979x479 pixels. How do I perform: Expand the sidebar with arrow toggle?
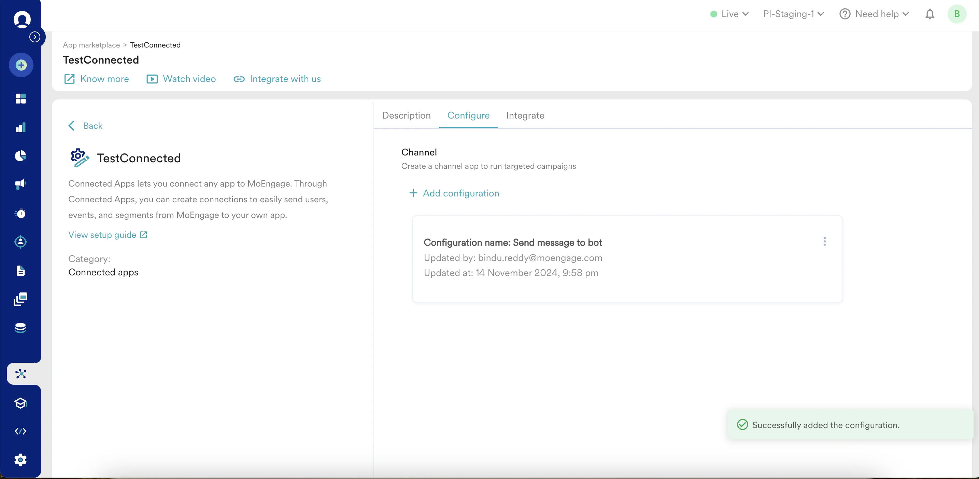[x=34, y=37]
